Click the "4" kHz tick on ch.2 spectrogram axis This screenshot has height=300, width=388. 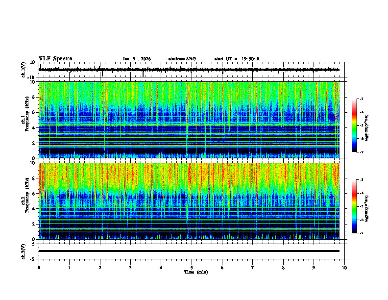[34, 209]
